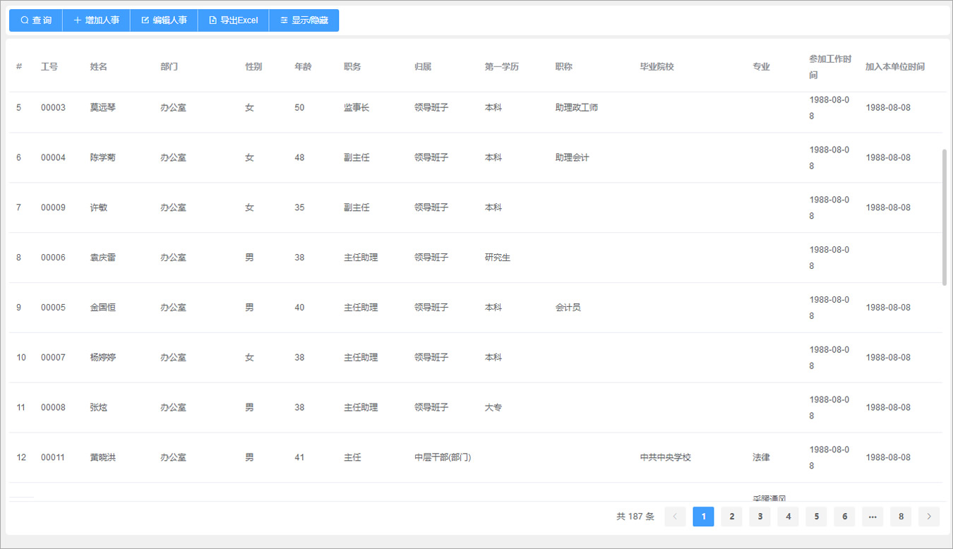Click the 归属 column header

click(x=423, y=66)
